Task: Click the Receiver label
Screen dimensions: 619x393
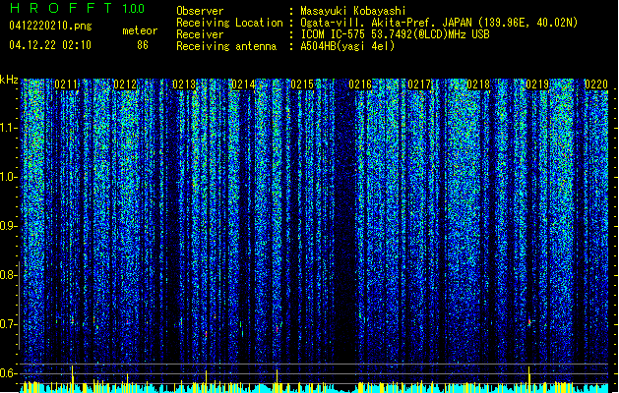Action: tap(200, 34)
